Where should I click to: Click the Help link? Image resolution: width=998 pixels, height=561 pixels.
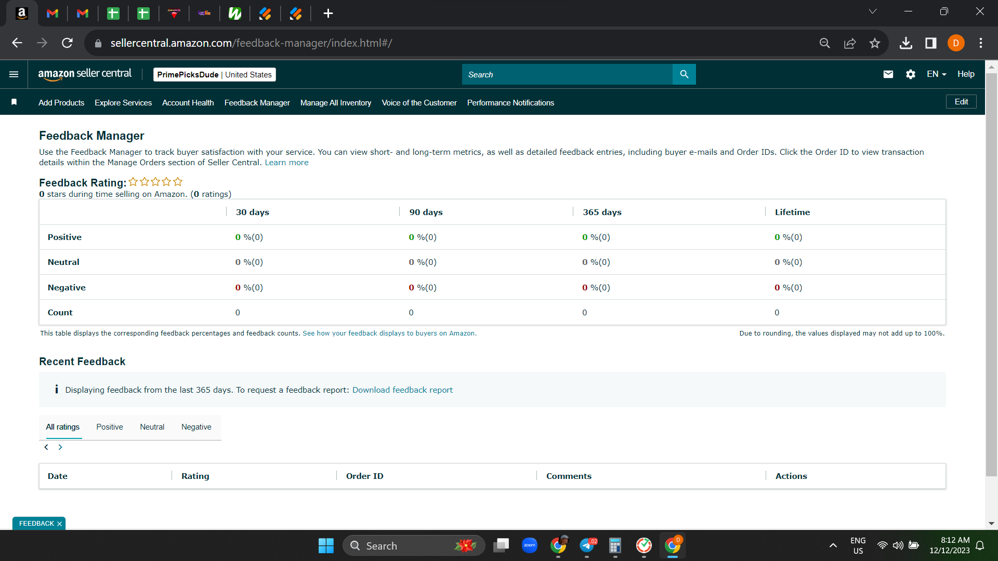pyautogui.click(x=966, y=74)
